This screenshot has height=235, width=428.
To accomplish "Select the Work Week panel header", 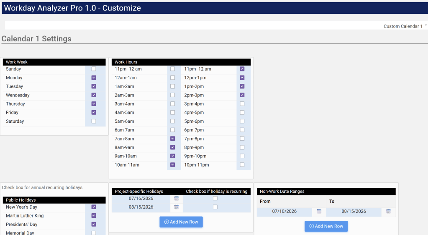I will click(x=54, y=62).
